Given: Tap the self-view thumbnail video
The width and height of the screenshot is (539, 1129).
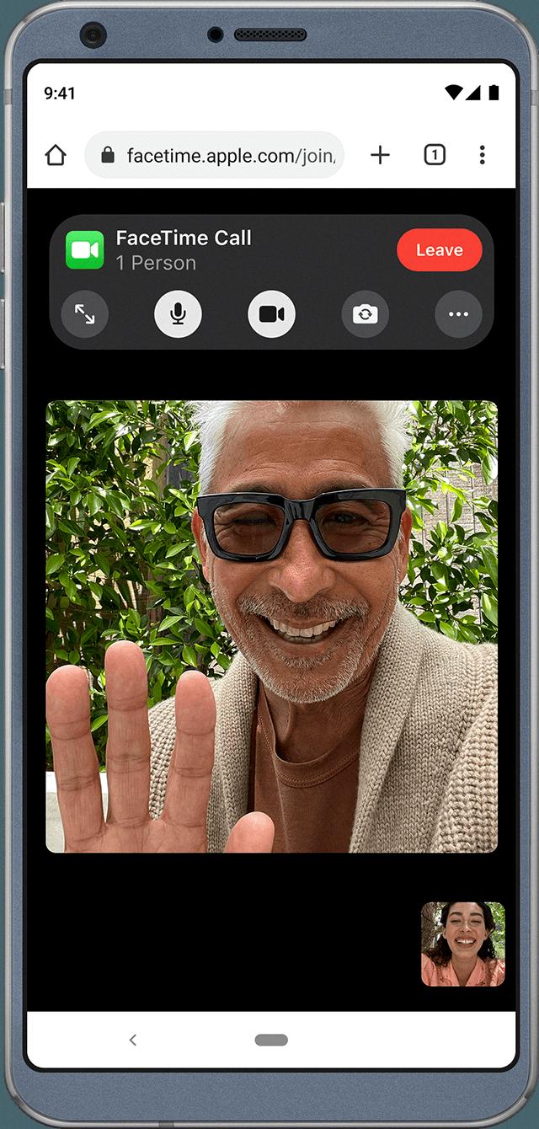Looking at the screenshot, I should 463,944.
